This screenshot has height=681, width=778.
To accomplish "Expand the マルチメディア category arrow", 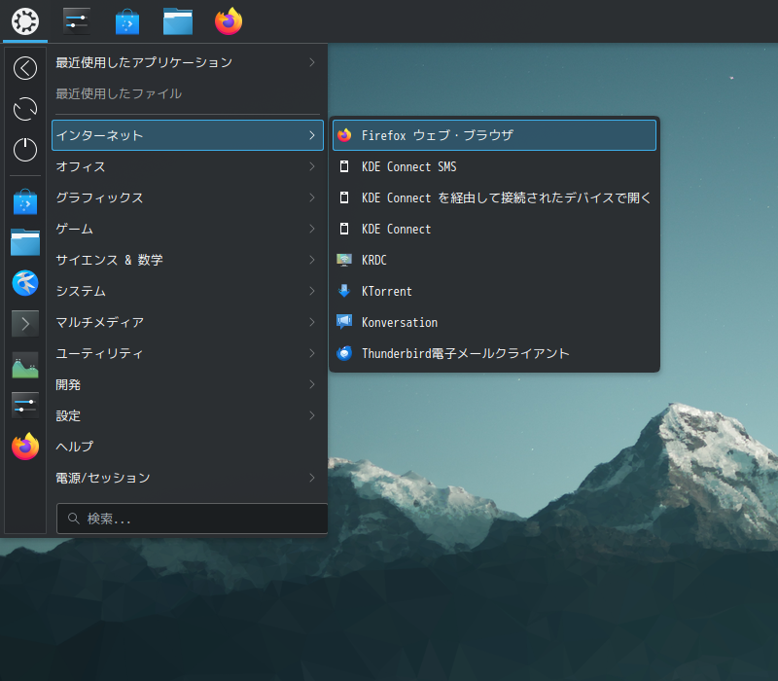I will 312,322.
